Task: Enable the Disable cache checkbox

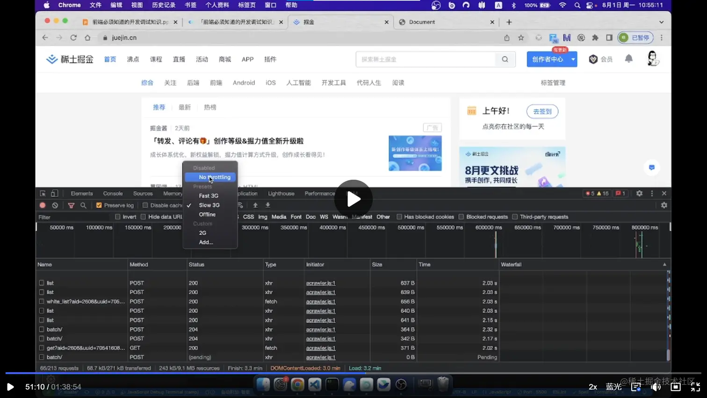Action: coord(145,205)
